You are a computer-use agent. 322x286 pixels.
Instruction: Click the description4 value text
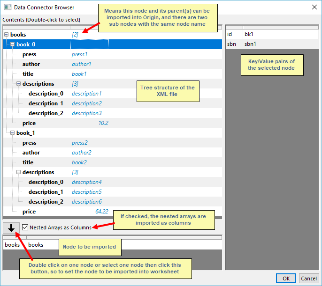87,182
